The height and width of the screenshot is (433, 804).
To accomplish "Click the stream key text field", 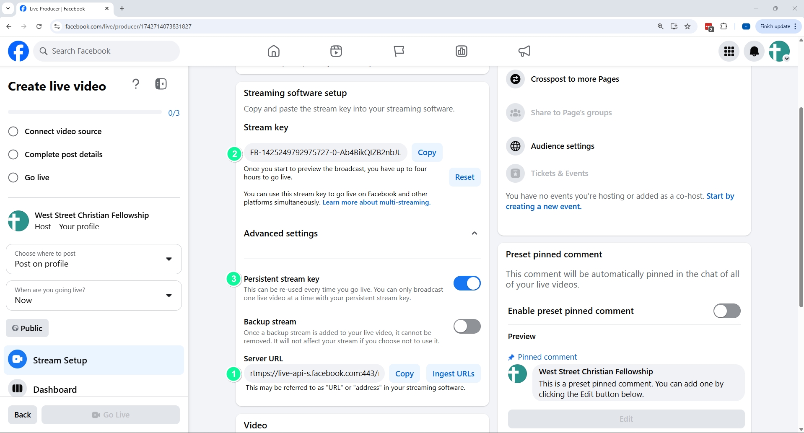I will point(325,153).
